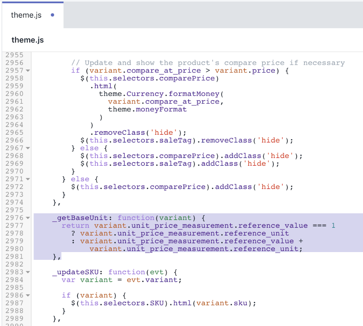Place cursor in the compare price comment line

[208, 63]
